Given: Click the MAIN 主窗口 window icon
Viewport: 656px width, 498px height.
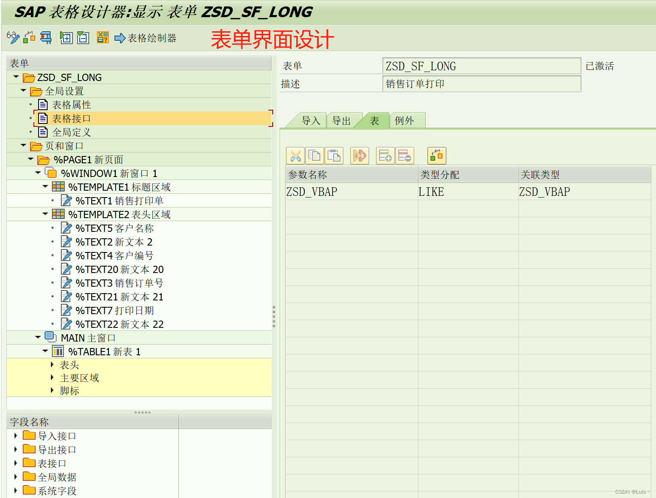Looking at the screenshot, I should click(51, 337).
